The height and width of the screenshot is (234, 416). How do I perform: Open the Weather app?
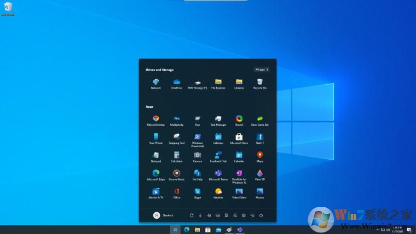pos(218,192)
